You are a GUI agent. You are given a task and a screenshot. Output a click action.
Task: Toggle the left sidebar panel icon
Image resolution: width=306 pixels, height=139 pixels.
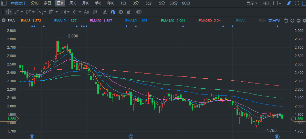coord(4,3)
